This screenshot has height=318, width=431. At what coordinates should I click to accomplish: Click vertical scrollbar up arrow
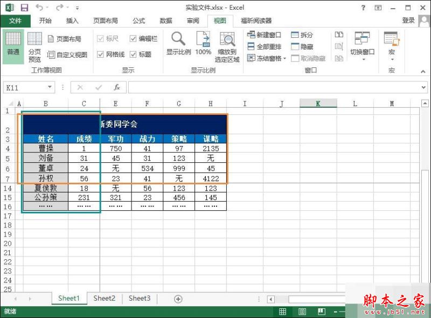(425, 103)
